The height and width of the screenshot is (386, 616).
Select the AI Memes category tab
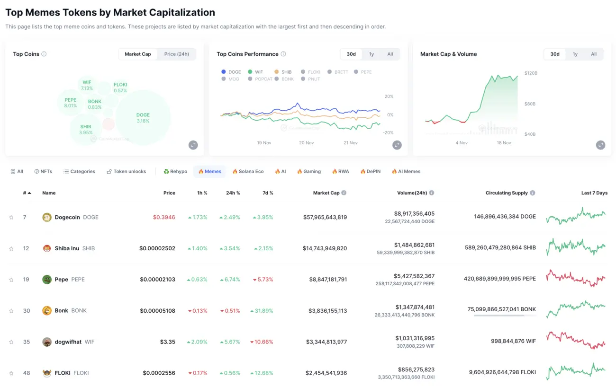point(406,172)
